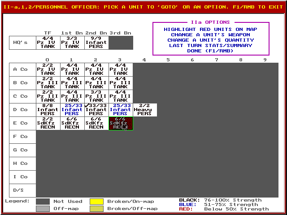Screen dimensions: 287x215
Task: Click Highlight Red Units On Map option
Action: [x=210, y=29]
